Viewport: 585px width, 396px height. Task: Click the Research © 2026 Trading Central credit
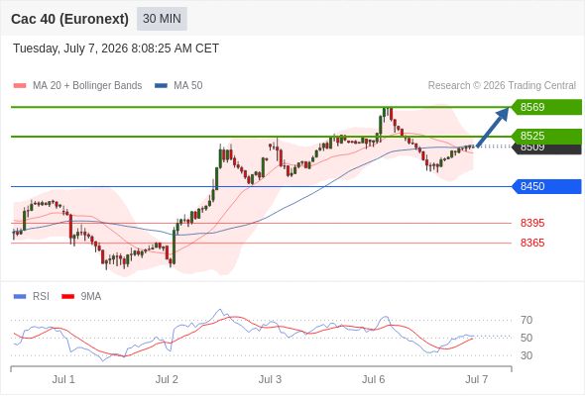pyautogui.click(x=502, y=86)
